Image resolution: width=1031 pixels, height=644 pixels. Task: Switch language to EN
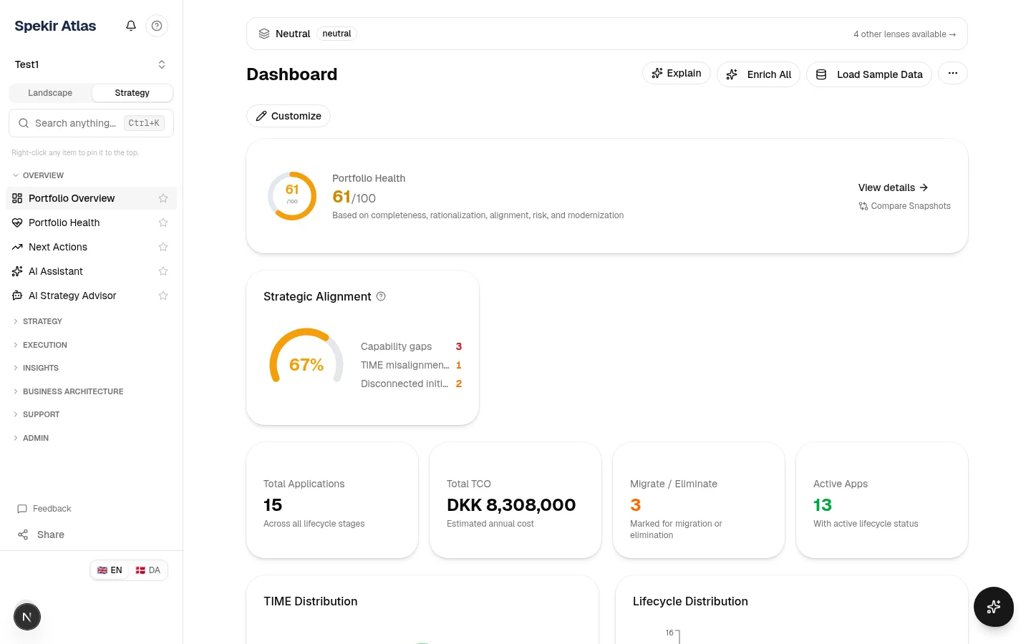tap(110, 570)
